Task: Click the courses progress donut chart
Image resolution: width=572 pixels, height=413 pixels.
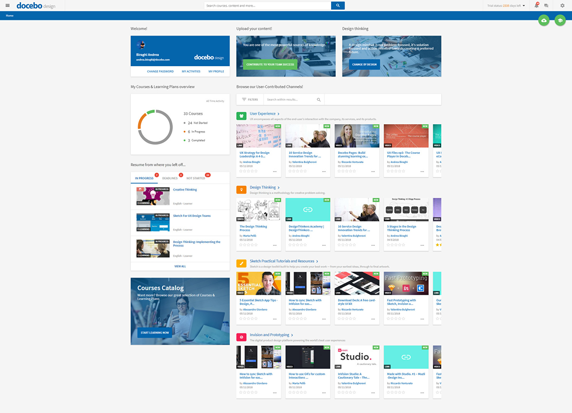Action: (x=155, y=127)
